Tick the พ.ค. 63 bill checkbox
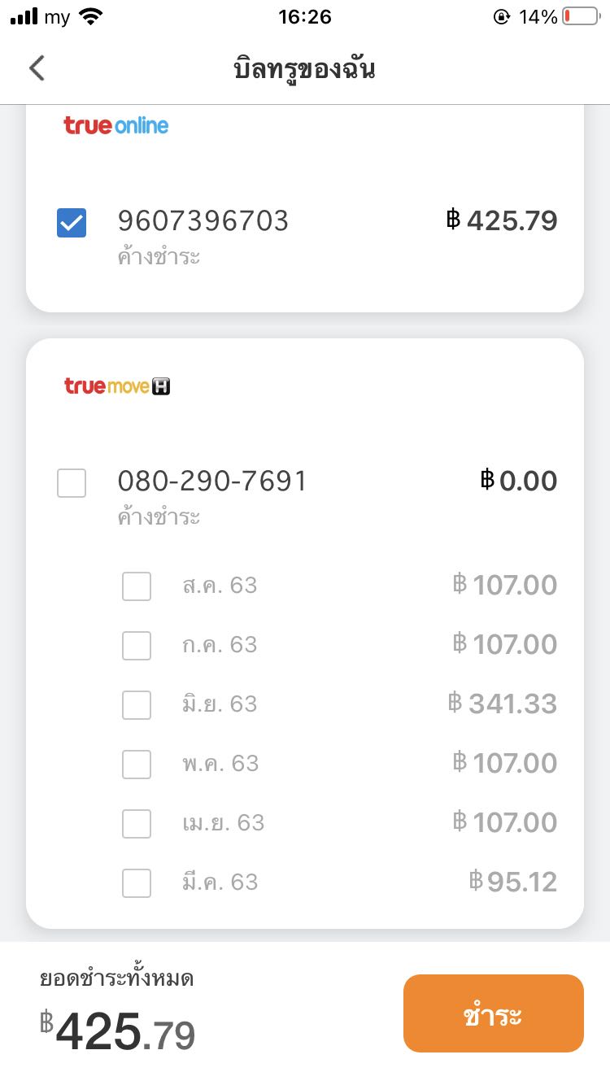The image size is (610, 1085). coord(137,764)
